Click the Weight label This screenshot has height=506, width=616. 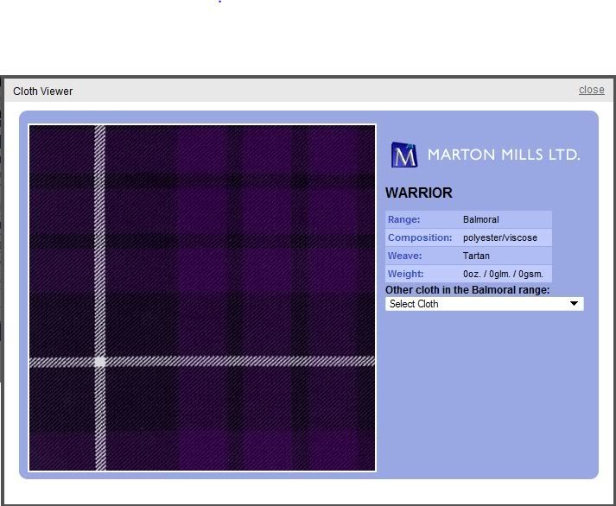click(x=406, y=274)
